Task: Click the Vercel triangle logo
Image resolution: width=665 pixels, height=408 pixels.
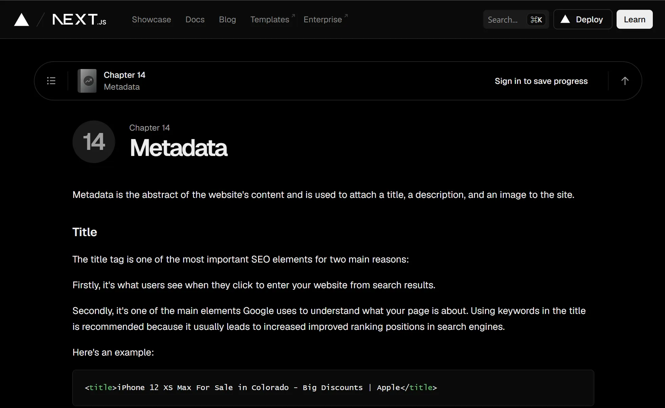Action: [x=21, y=20]
